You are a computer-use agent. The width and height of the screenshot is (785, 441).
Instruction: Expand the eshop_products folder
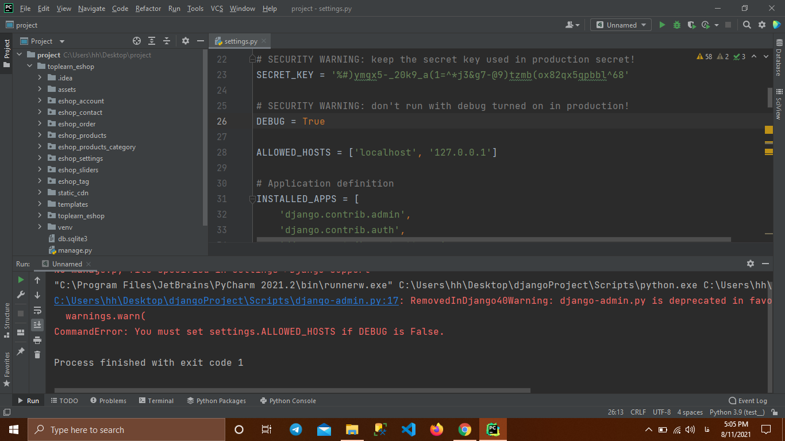tap(40, 136)
